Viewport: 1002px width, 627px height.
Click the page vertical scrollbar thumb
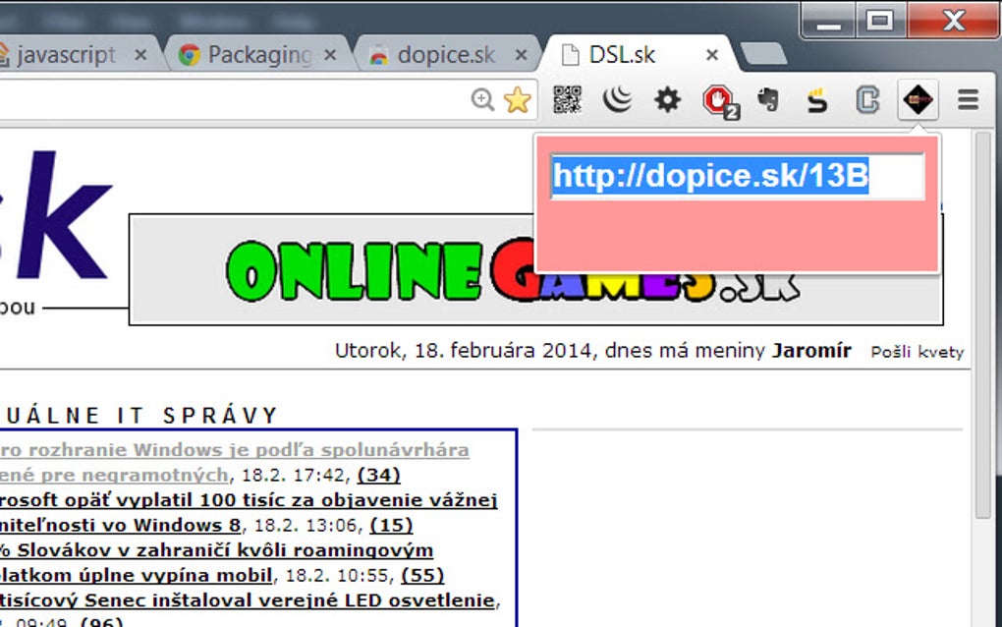pyautogui.click(x=982, y=326)
